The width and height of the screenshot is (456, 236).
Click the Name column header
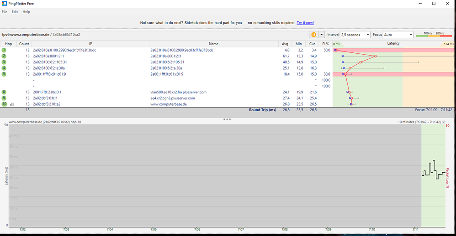click(x=213, y=44)
